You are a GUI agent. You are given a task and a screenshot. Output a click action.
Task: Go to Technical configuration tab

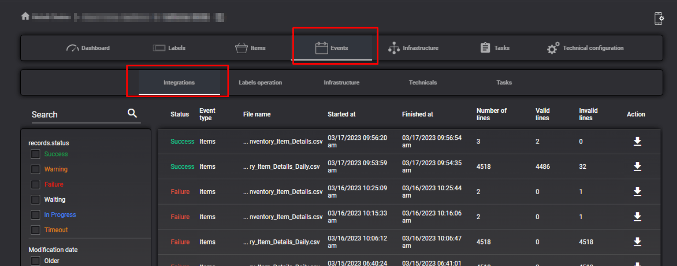[x=585, y=48]
